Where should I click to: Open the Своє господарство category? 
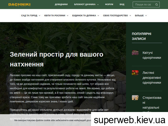115,15
